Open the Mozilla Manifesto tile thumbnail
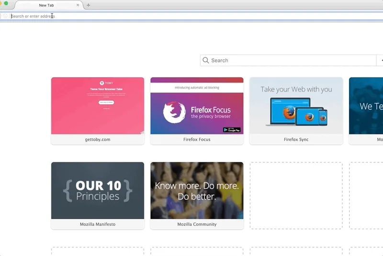This screenshot has height=256, width=383. pyautogui.click(x=98, y=190)
